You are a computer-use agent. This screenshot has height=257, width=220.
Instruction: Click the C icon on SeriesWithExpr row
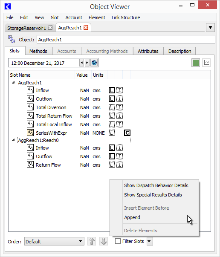tap(127, 133)
